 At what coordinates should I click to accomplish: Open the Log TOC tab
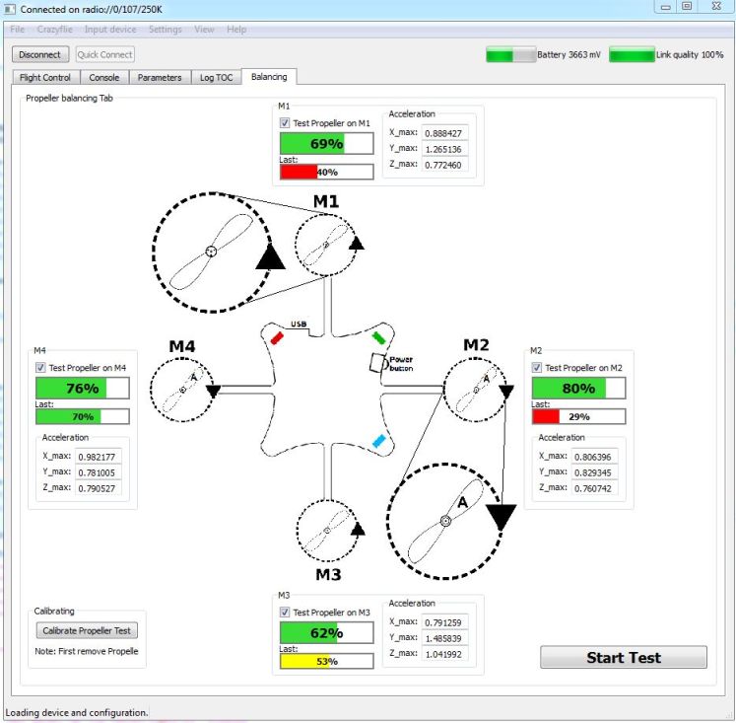[x=216, y=77]
